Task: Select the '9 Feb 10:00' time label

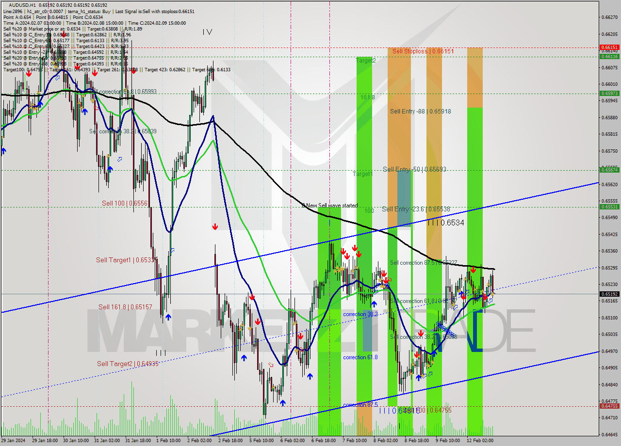Action: (x=448, y=441)
